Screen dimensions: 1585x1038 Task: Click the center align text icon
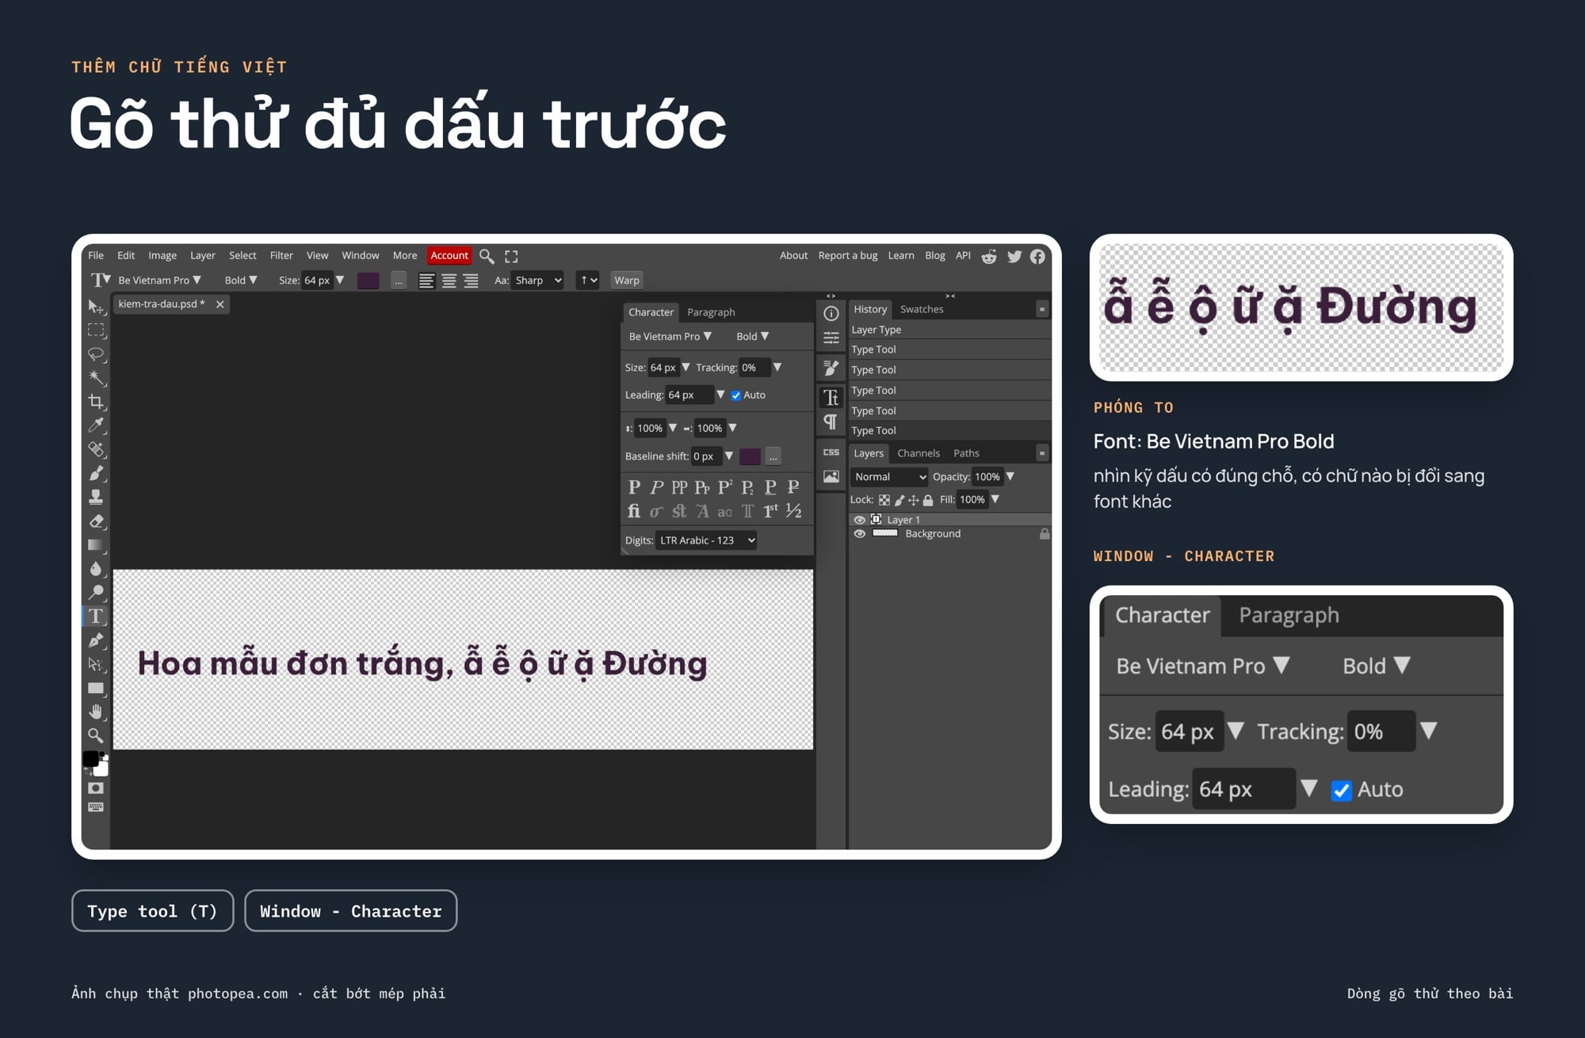click(449, 280)
